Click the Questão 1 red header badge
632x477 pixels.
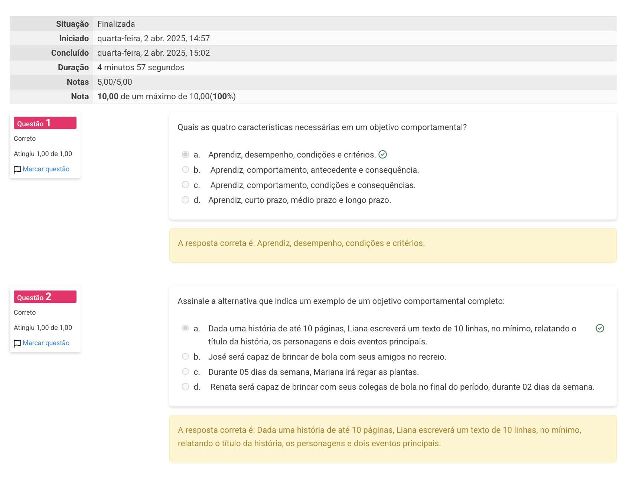click(x=45, y=123)
